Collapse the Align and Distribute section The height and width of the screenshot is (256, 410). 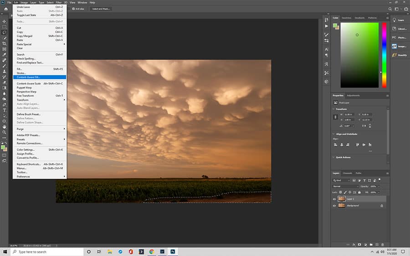pos(334,134)
